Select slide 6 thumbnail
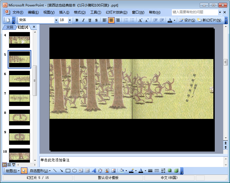This screenshot has height=183, width=230. pyautogui.click(x=19, y=79)
